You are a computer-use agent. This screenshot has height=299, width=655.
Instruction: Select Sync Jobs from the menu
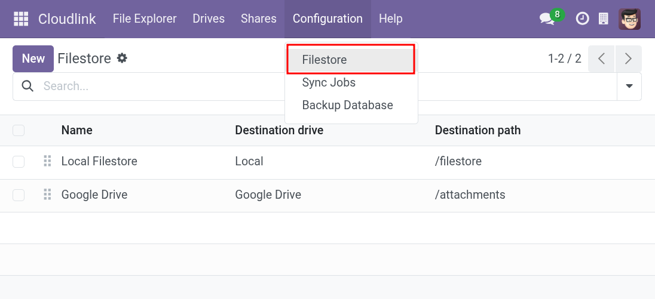pos(329,82)
